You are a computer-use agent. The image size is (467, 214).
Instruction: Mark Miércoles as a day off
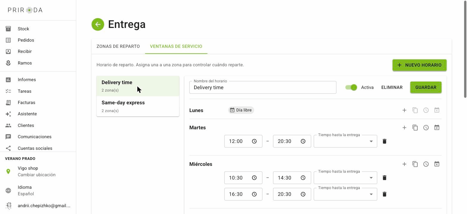pos(437,164)
